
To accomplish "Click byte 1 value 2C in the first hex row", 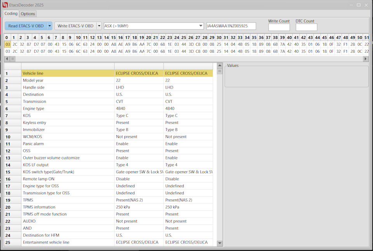I will coord(15,44).
